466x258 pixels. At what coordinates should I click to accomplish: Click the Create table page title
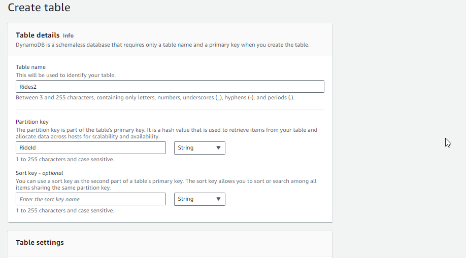[x=39, y=8]
